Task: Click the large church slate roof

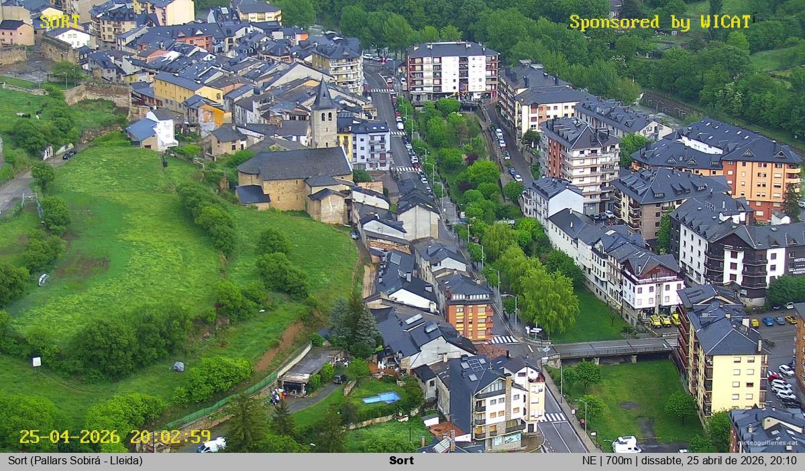Action: (x=294, y=164)
